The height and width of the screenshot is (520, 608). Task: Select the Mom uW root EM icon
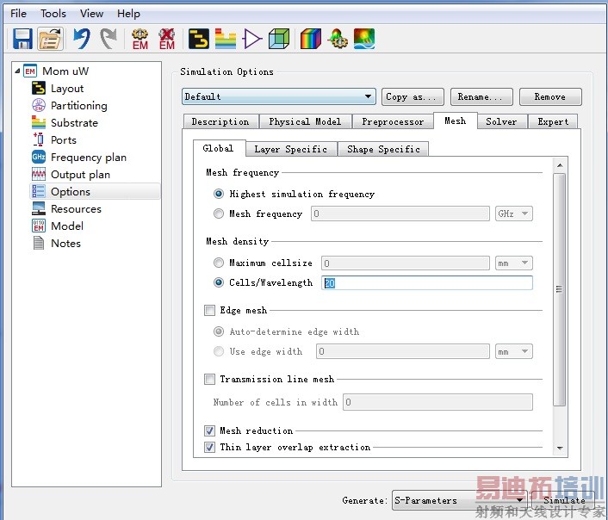30,71
